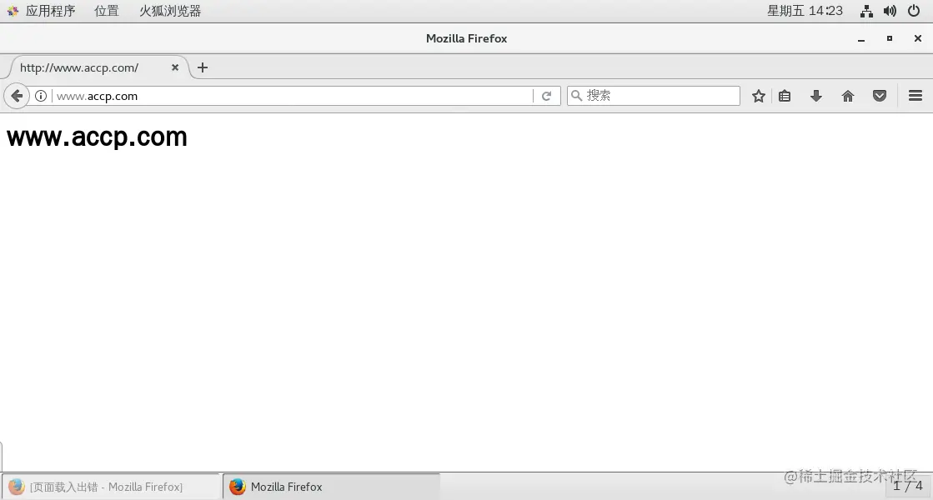Open the Firefox hamburger menu
The image size is (933, 500).
click(915, 96)
